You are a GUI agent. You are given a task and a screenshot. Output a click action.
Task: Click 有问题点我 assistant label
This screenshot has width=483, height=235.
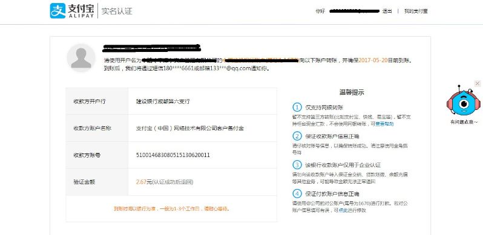[x=464, y=122]
